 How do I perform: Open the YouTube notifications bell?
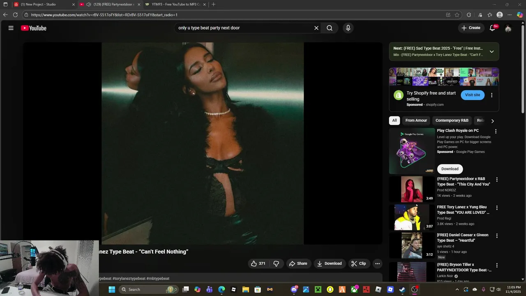(492, 28)
